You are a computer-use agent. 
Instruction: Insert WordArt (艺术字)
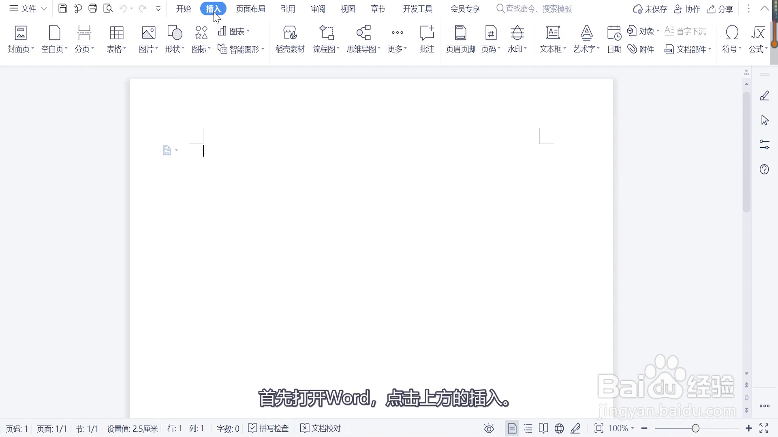586,39
